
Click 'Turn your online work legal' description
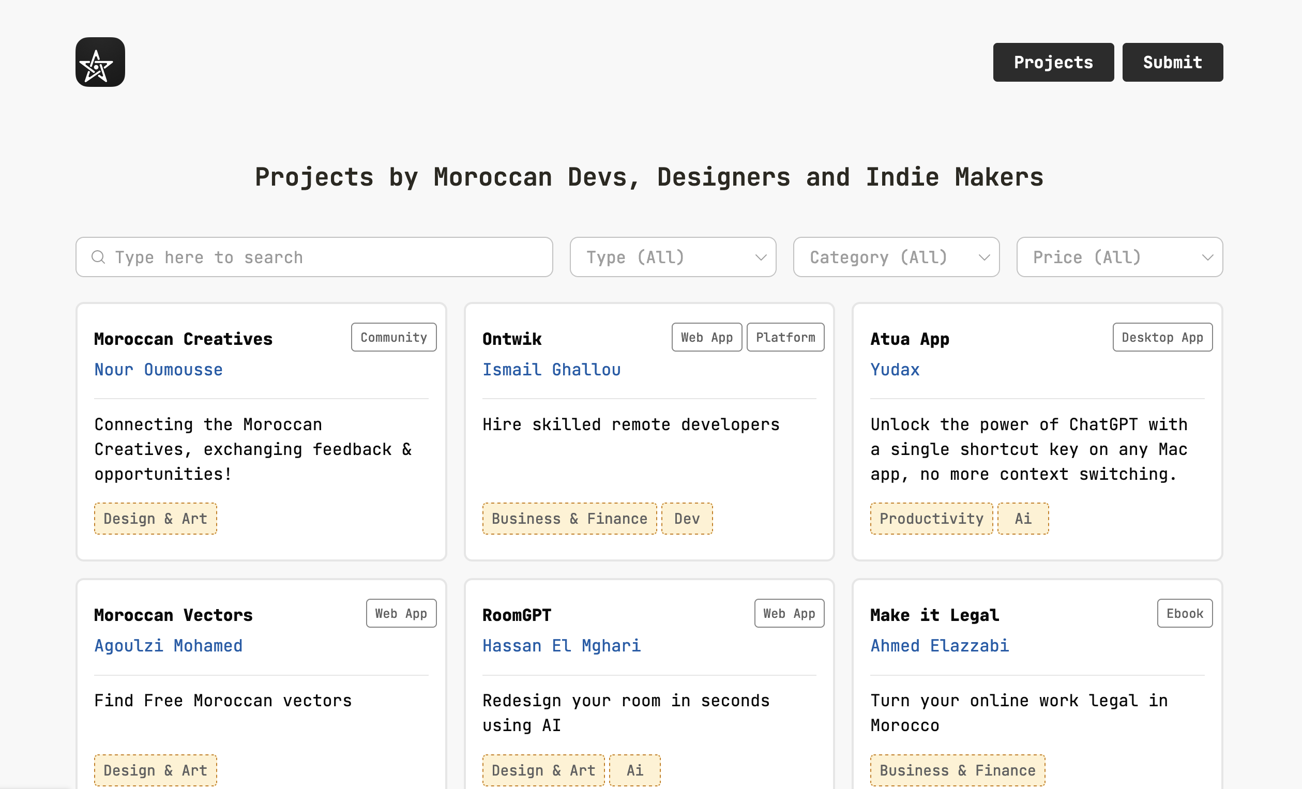pyautogui.click(x=1019, y=714)
